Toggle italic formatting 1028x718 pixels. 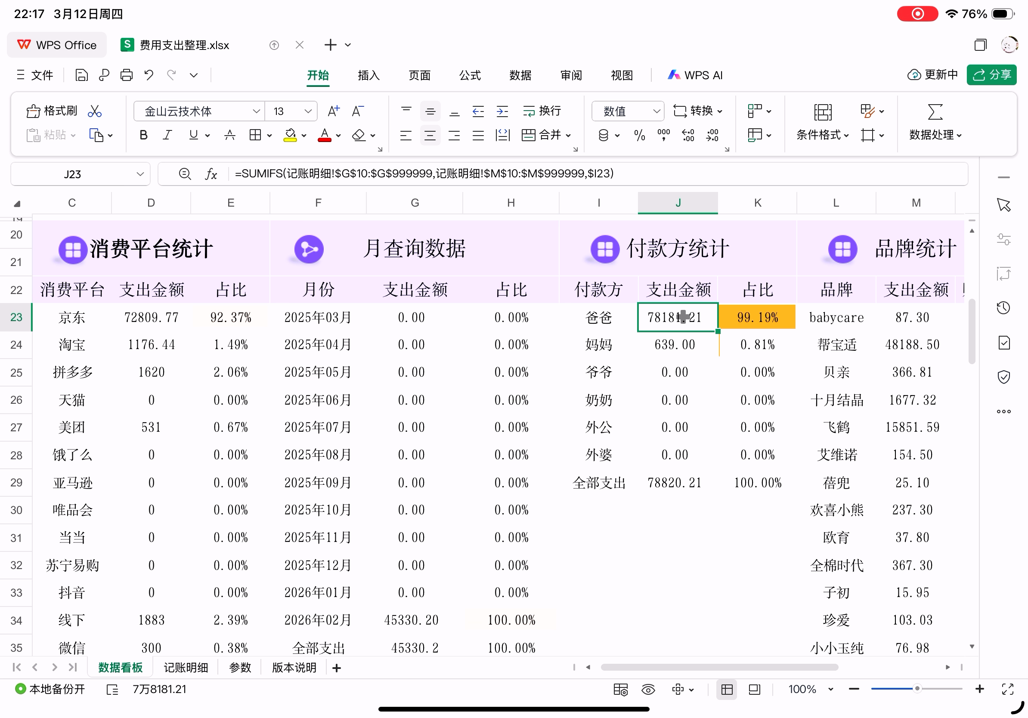167,135
